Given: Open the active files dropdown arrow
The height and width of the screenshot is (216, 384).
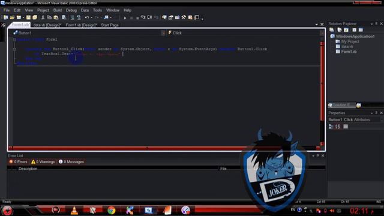Looking at the screenshot, I should (x=317, y=25).
